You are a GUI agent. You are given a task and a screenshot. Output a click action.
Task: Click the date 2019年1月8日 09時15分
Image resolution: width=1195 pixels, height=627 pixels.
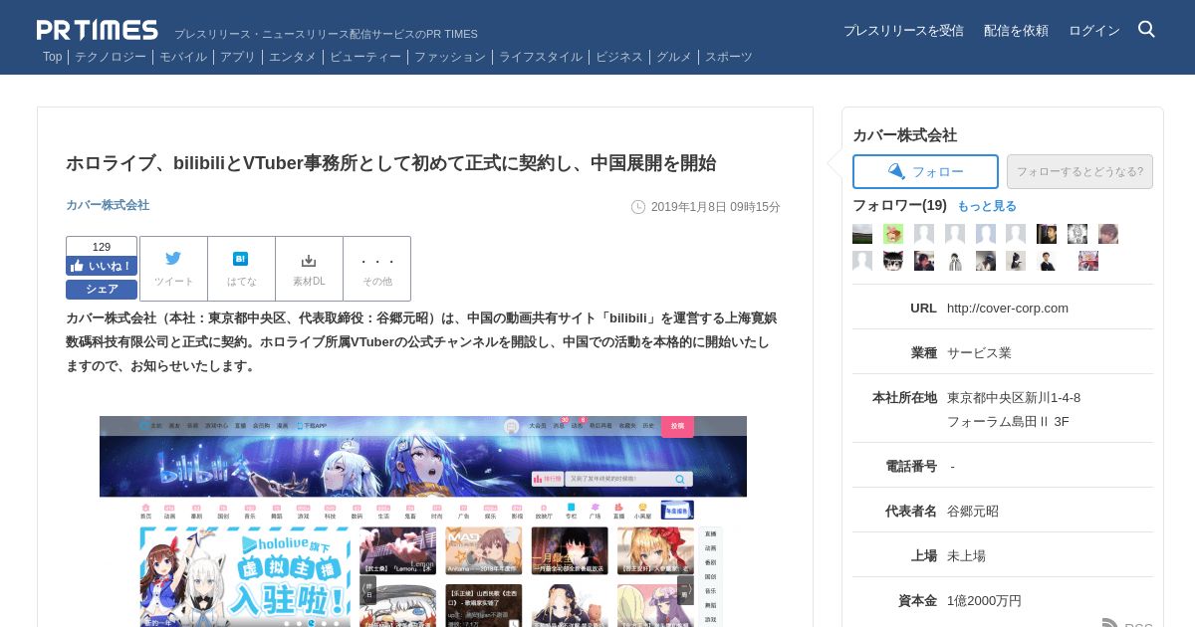click(x=716, y=207)
